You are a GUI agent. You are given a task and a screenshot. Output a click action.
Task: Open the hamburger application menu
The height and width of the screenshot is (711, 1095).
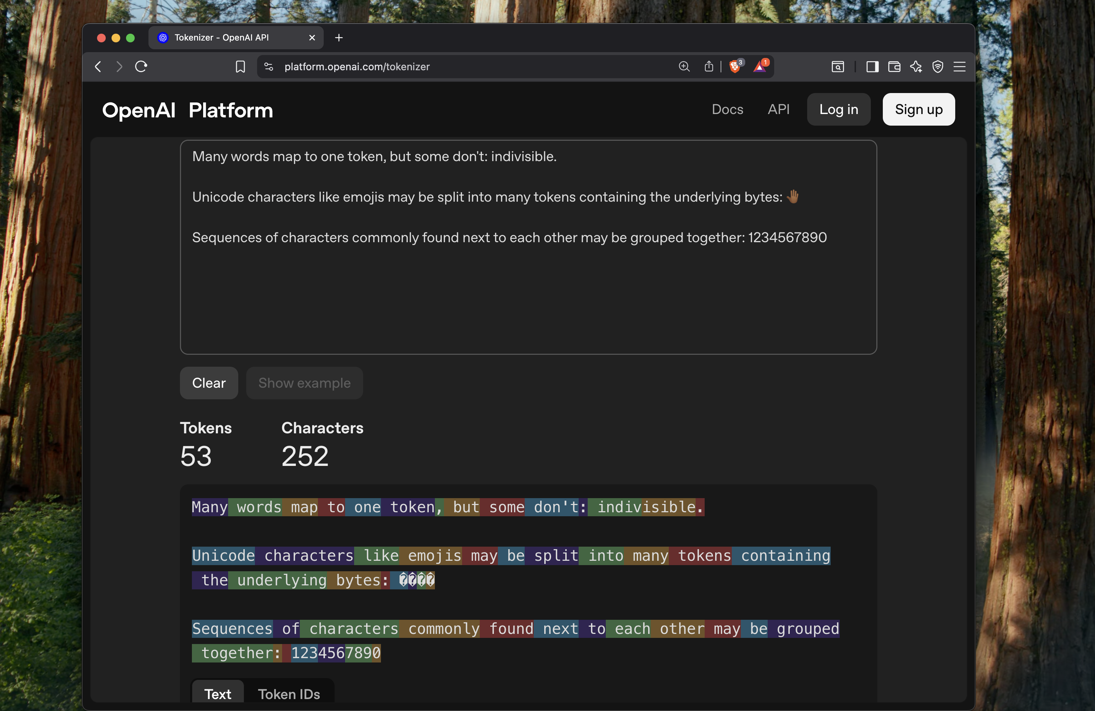[959, 67]
